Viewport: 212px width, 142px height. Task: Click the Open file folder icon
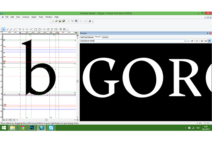[56, 21]
